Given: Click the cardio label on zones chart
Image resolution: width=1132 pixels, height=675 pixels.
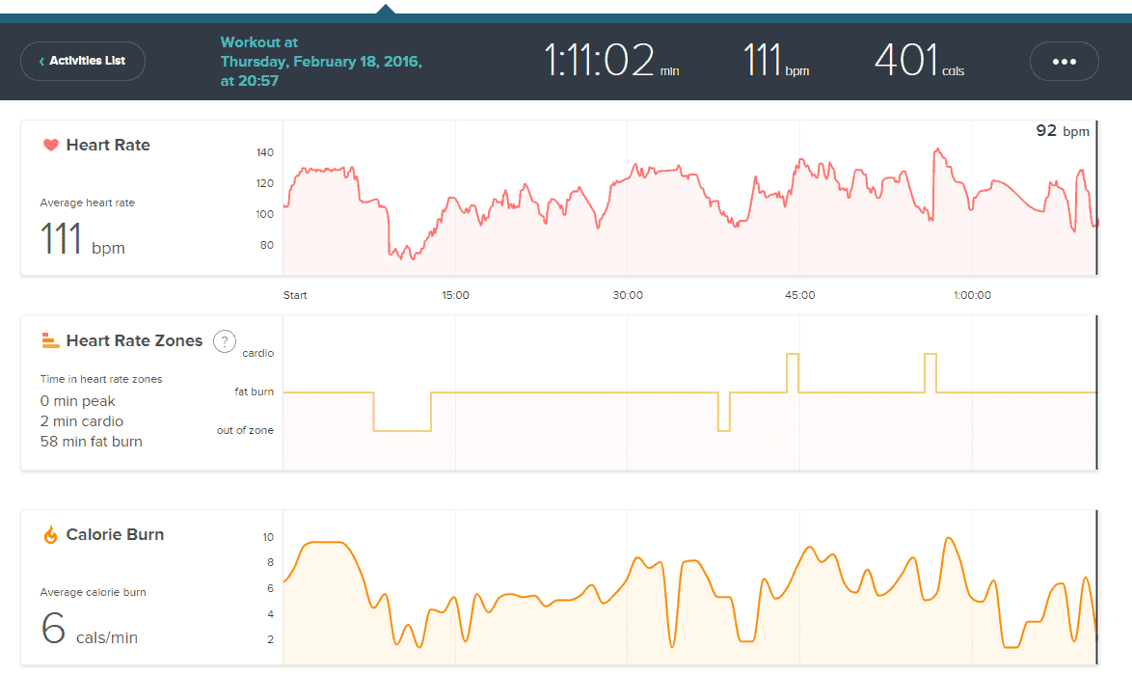Looking at the screenshot, I should pyautogui.click(x=257, y=353).
